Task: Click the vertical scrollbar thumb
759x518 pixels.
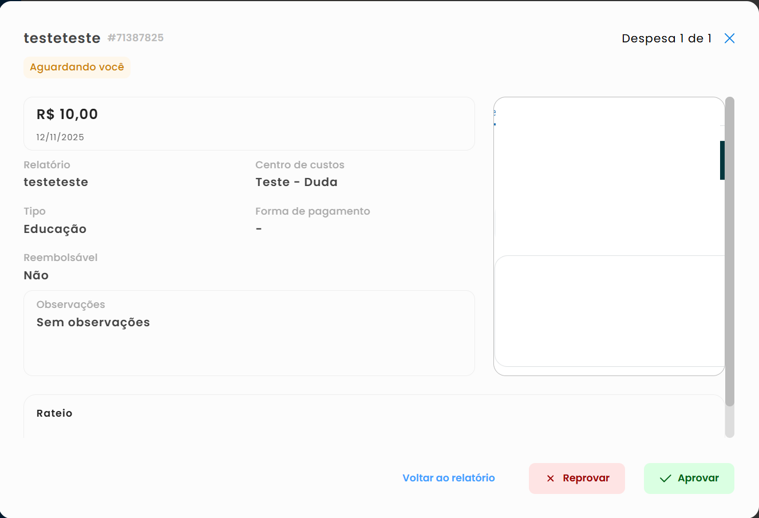Action: [729, 252]
